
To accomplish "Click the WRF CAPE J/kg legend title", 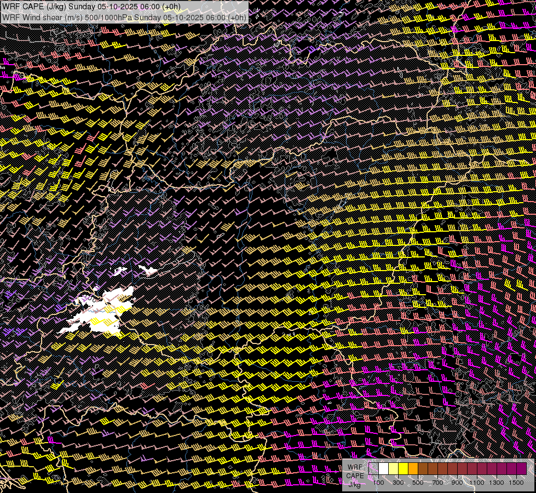I will pyautogui.click(x=355, y=475).
